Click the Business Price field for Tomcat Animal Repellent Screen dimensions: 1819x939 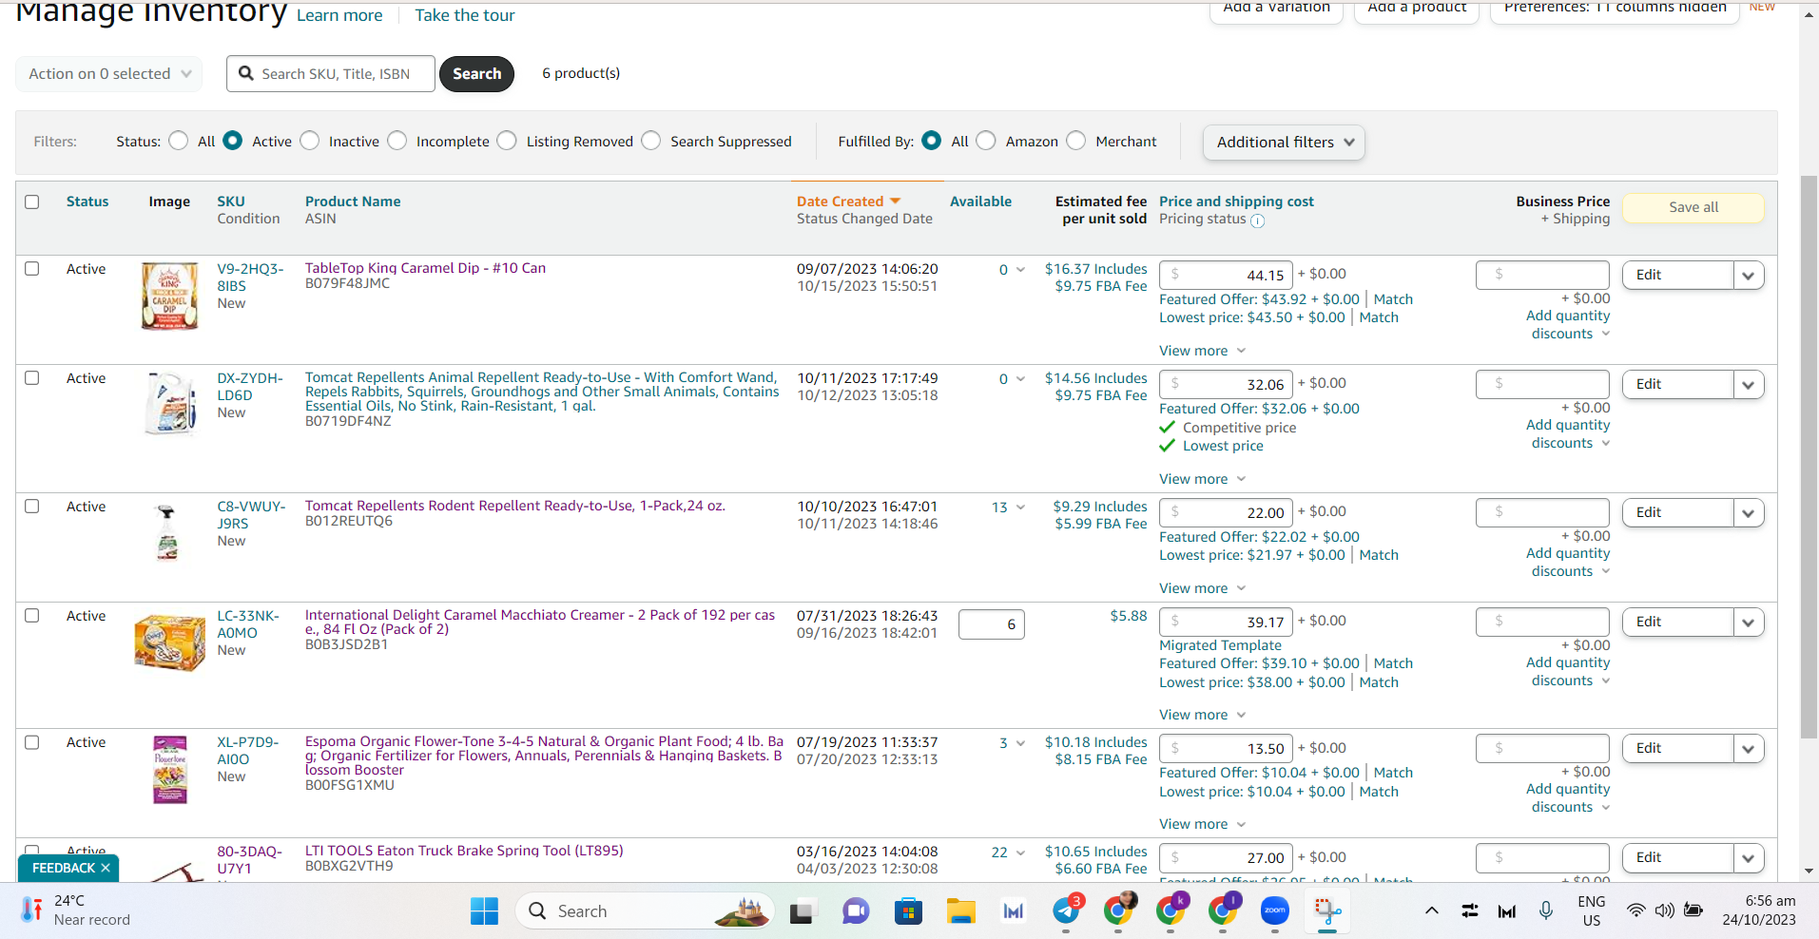(1542, 385)
